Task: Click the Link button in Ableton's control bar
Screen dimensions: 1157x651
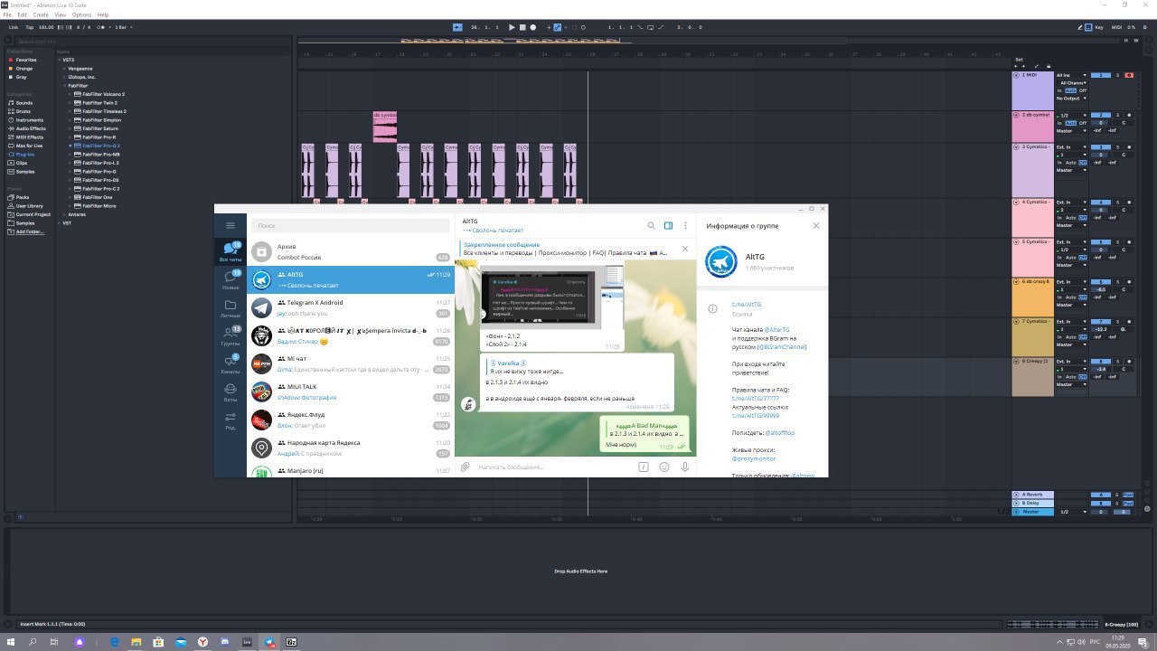Action: pyautogui.click(x=14, y=27)
